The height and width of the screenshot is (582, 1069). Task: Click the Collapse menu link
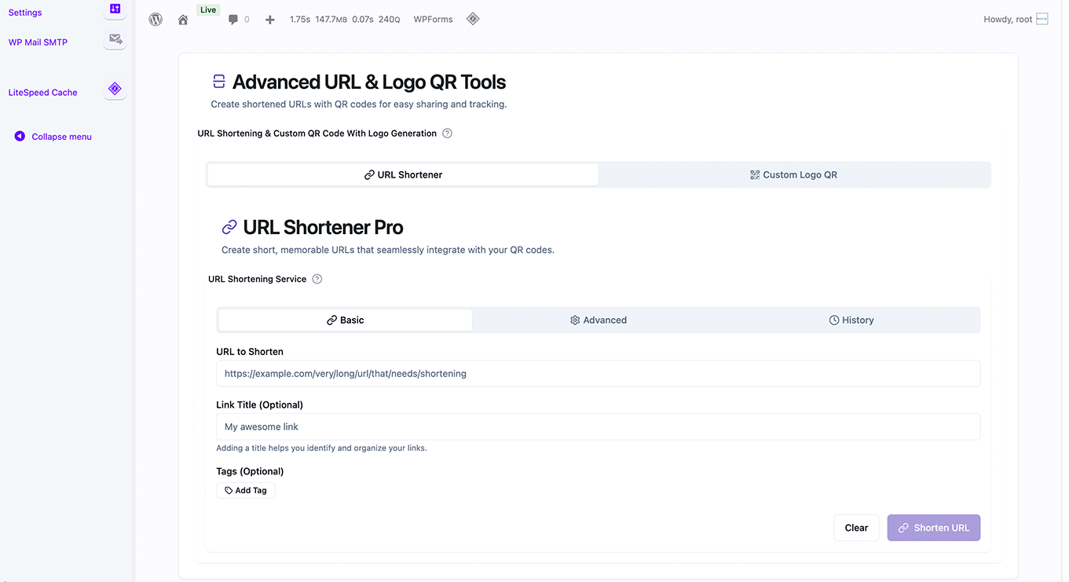point(61,137)
